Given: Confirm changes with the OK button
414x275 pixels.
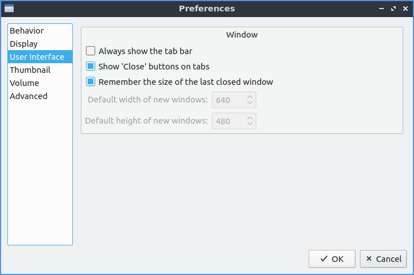Looking at the screenshot, I should (x=332, y=259).
